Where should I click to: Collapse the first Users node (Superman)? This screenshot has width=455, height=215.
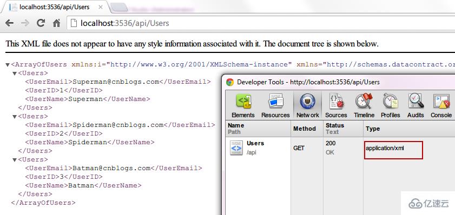pyautogui.click(x=15, y=73)
